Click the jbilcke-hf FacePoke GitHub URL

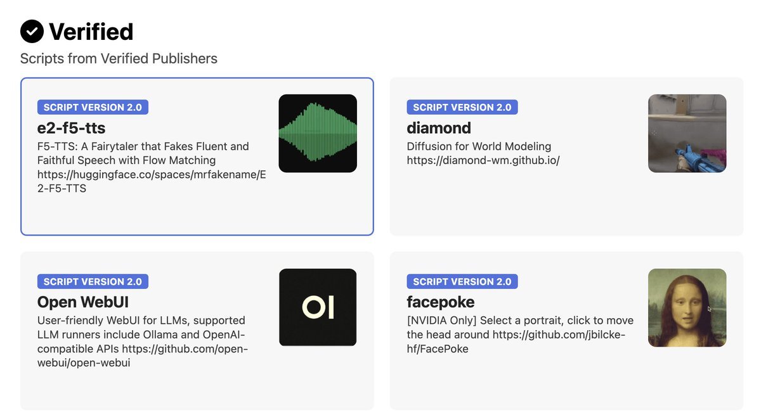point(558,335)
